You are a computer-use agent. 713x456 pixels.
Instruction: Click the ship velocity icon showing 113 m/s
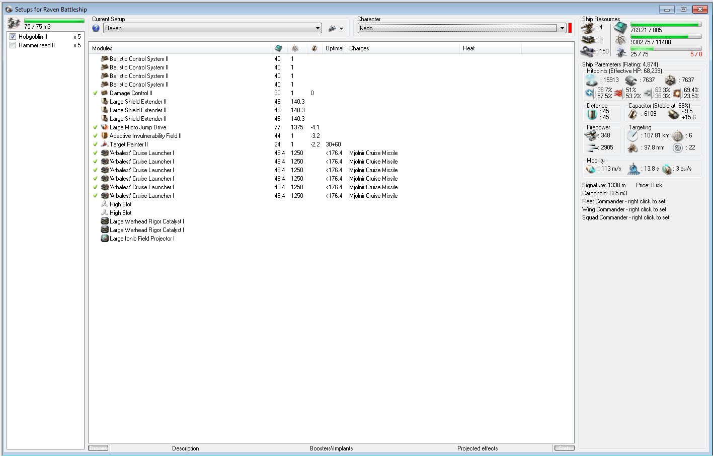pyautogui.click(x=591, y=169)
